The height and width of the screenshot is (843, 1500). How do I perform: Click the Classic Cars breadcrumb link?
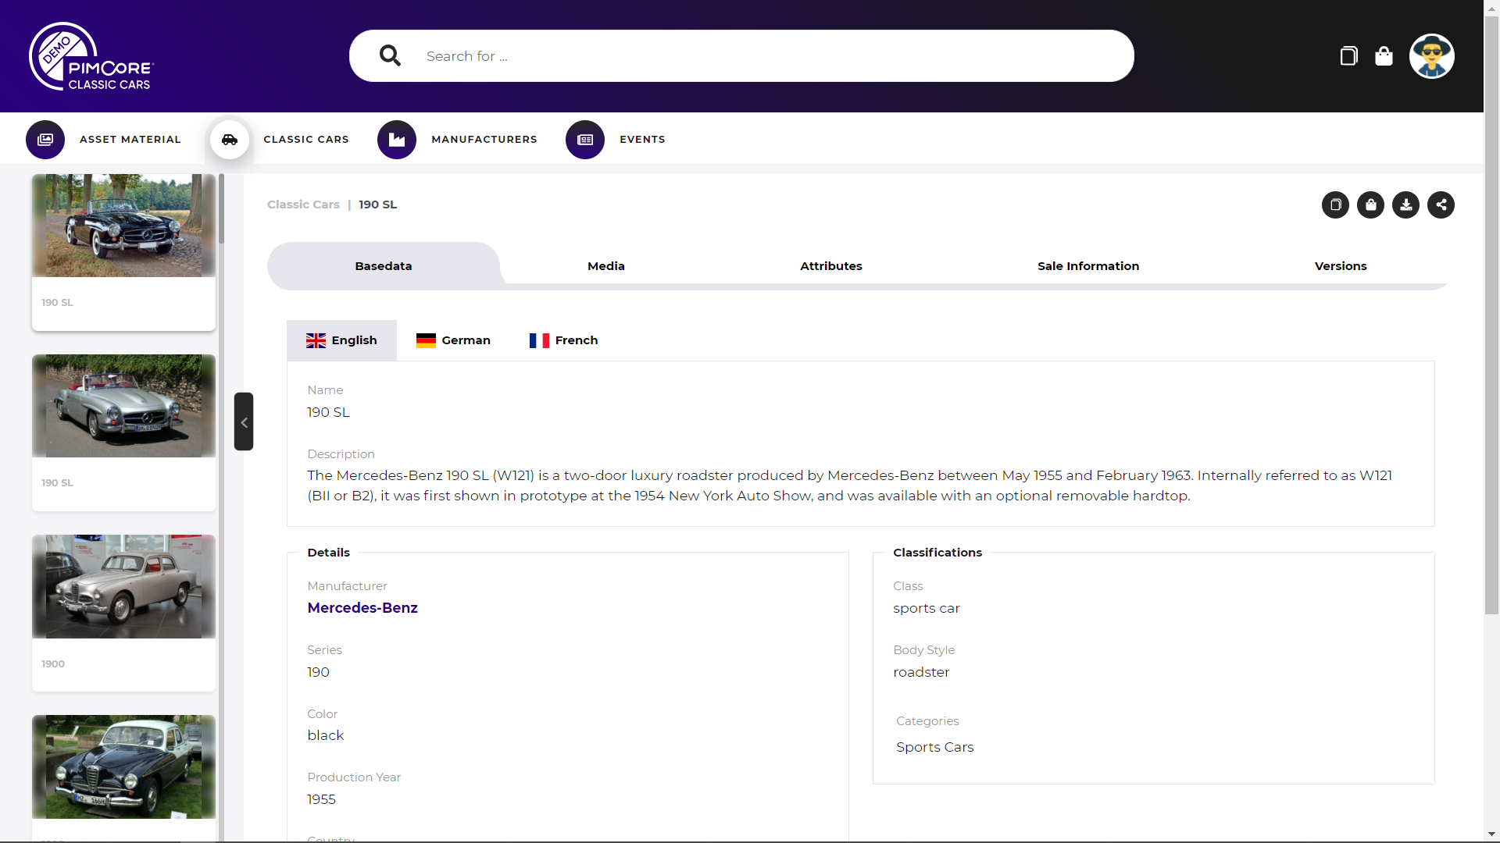pyautogui.click(x=303, y=205)
